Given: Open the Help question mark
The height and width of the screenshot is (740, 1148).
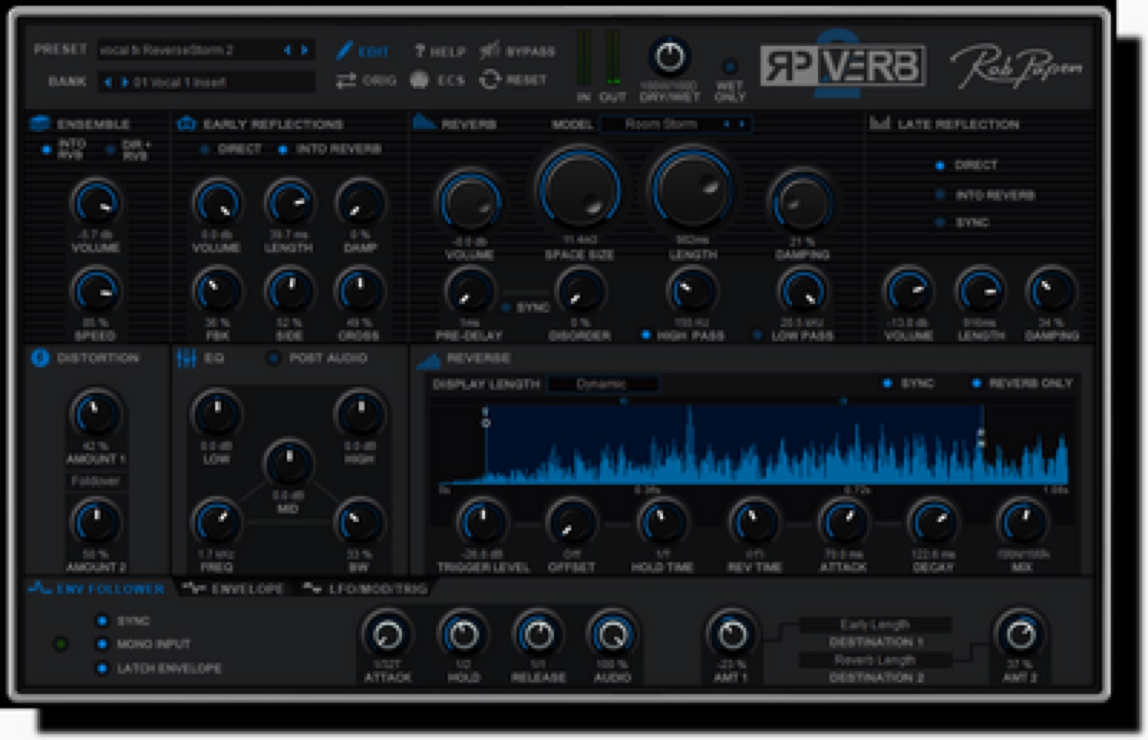Looking at the screenshot, I should click(420, 51).
